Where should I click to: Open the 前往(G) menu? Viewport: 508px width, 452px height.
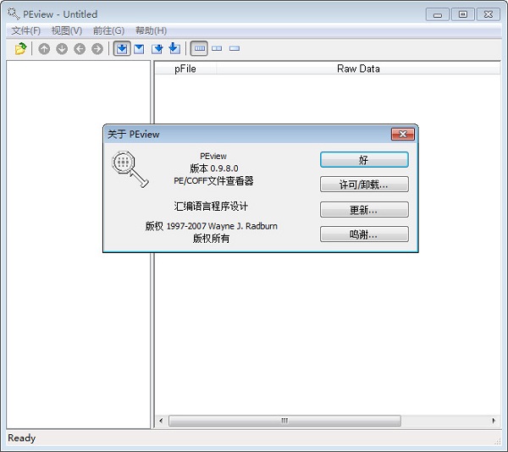click(108, 30)
